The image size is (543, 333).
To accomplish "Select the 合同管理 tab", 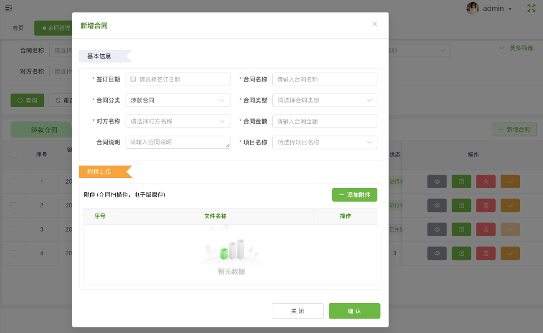I will coord(60,28).
